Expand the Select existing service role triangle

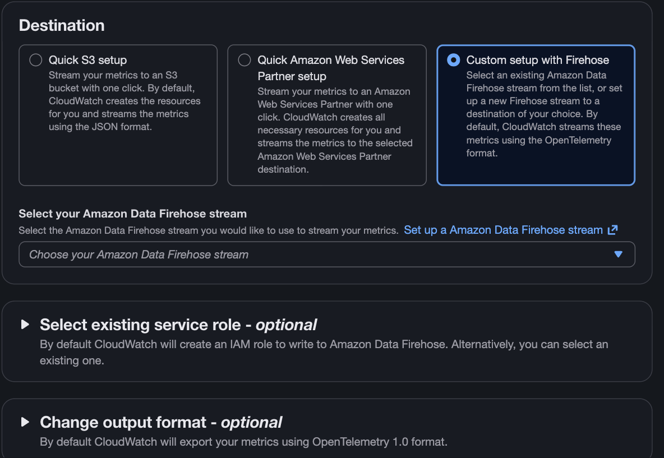(25, 325)
